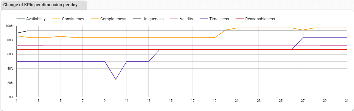The width and height of the screenshot is (354, 111).
Task: Click the Timeliness purple line color marker
Action: (204, 19)
